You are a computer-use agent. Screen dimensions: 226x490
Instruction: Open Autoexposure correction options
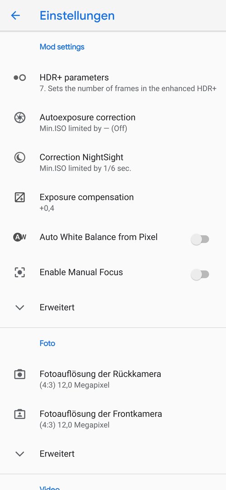113,122
